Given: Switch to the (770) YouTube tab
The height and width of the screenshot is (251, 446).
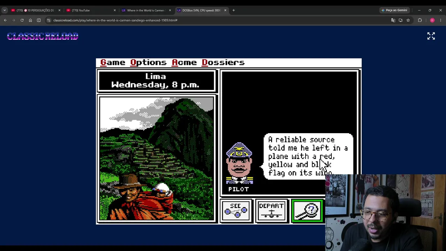Looking at the screenshot, I should (x=91, y=10).
